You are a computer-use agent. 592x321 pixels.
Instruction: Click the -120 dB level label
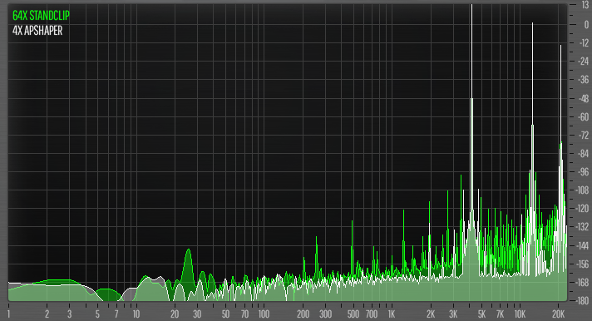[582, 209]
